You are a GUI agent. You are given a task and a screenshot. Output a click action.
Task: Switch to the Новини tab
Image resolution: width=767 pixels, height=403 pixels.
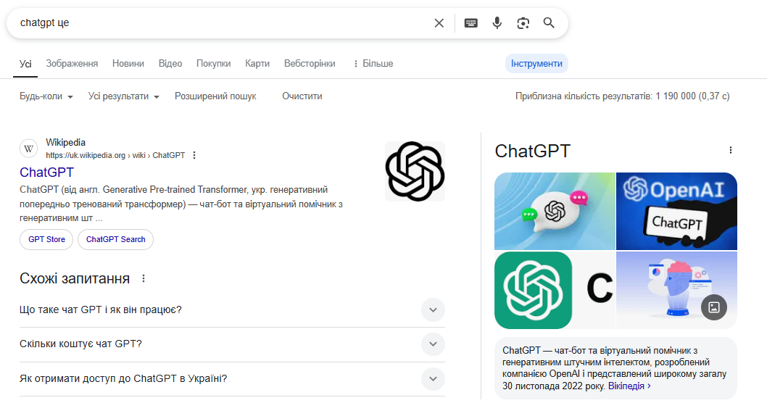(x=128, y=64)
